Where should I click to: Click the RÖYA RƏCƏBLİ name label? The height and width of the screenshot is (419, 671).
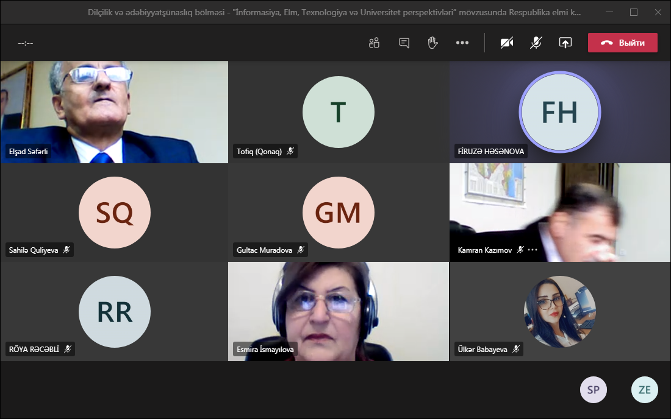(34, 349)
